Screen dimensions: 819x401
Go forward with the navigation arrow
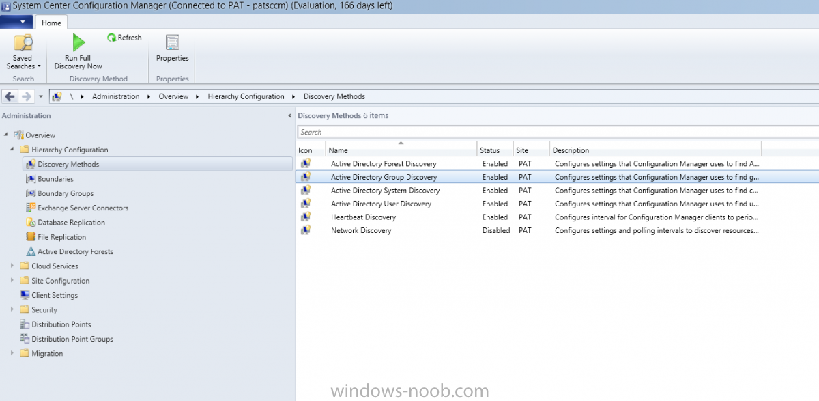click(27, 96)
